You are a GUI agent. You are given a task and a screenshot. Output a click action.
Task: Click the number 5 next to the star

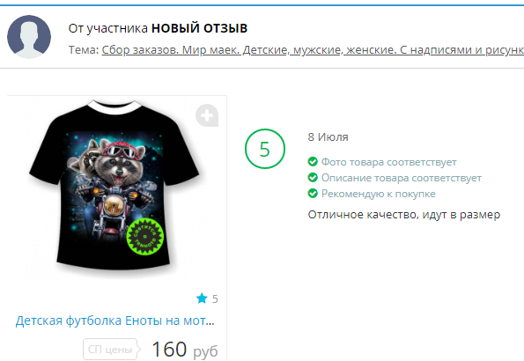(215, 298)
